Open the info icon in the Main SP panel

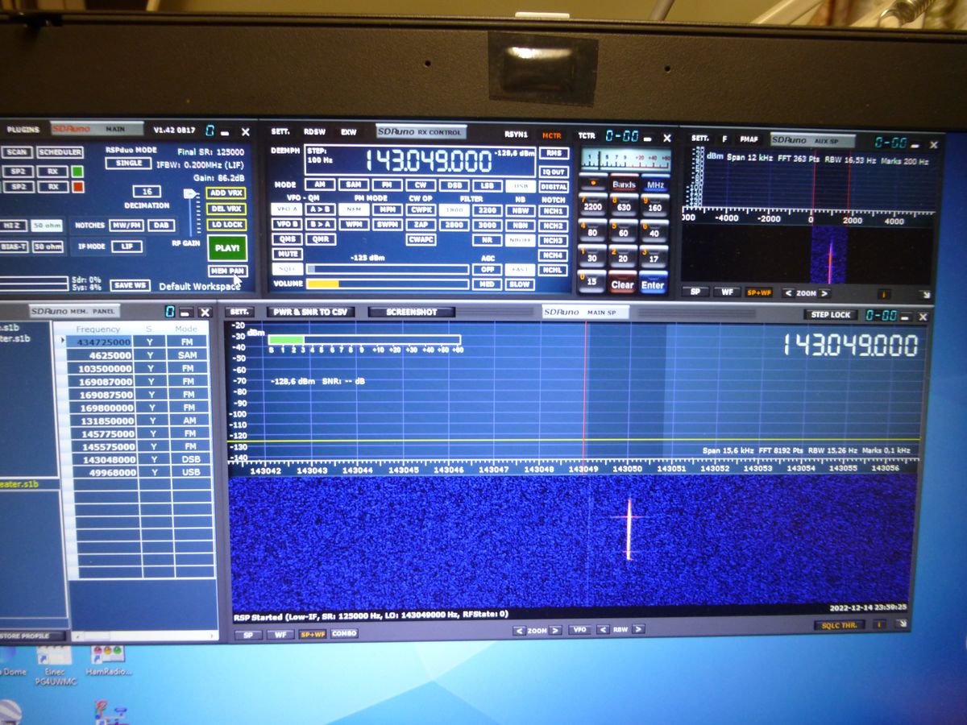pyautogui.click(x=879, y=624)
